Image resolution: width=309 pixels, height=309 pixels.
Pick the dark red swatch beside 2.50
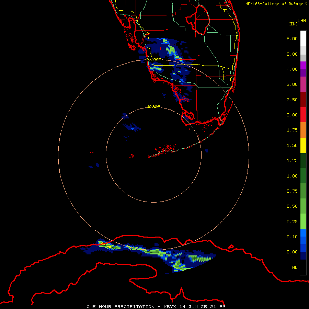pyautogui.click(x=303, y=100)
